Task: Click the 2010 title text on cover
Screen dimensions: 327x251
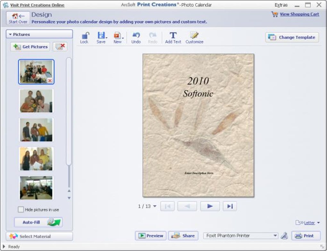Action: [x=198, y=81]
